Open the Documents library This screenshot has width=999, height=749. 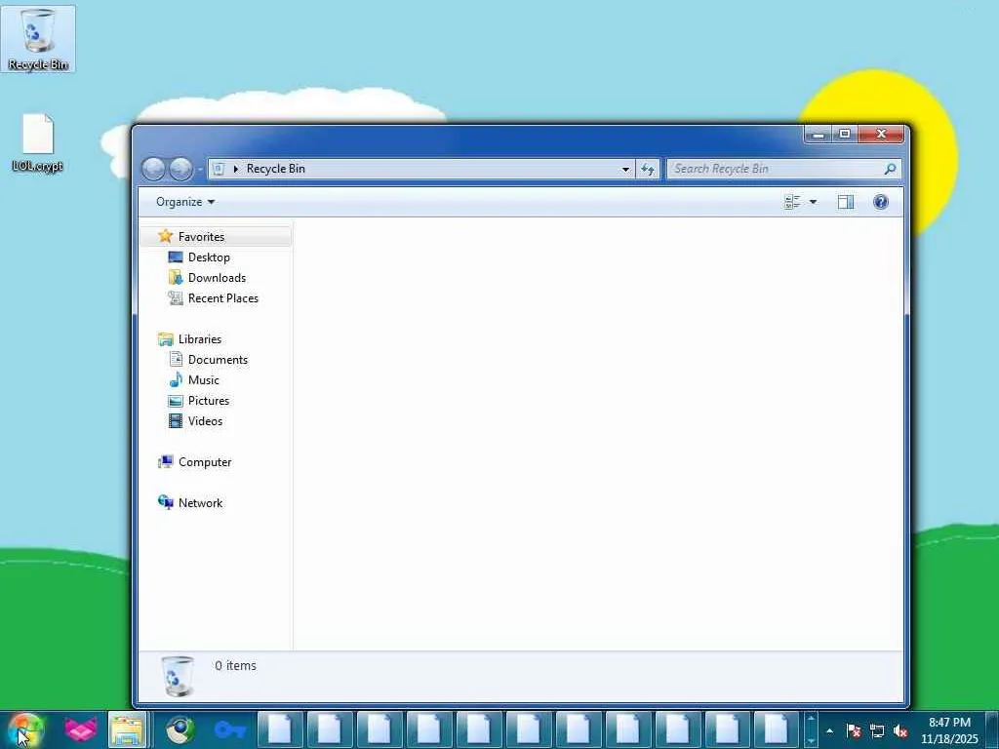click(x=218, y=360)
